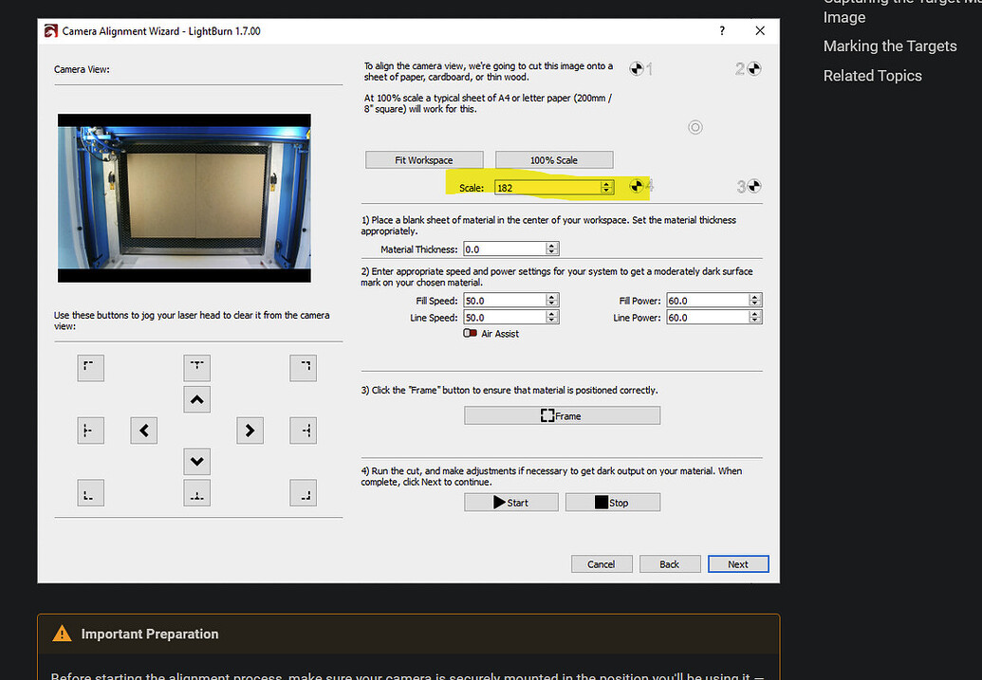Increase Scale value with up arrow
The width and height of the screenshot is (982, 680).
tap(606, 184)
